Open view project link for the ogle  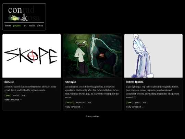(x=74, y=107)
